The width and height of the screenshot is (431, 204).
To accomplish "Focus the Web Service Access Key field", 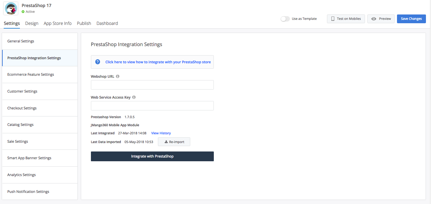I will point(152,106).
